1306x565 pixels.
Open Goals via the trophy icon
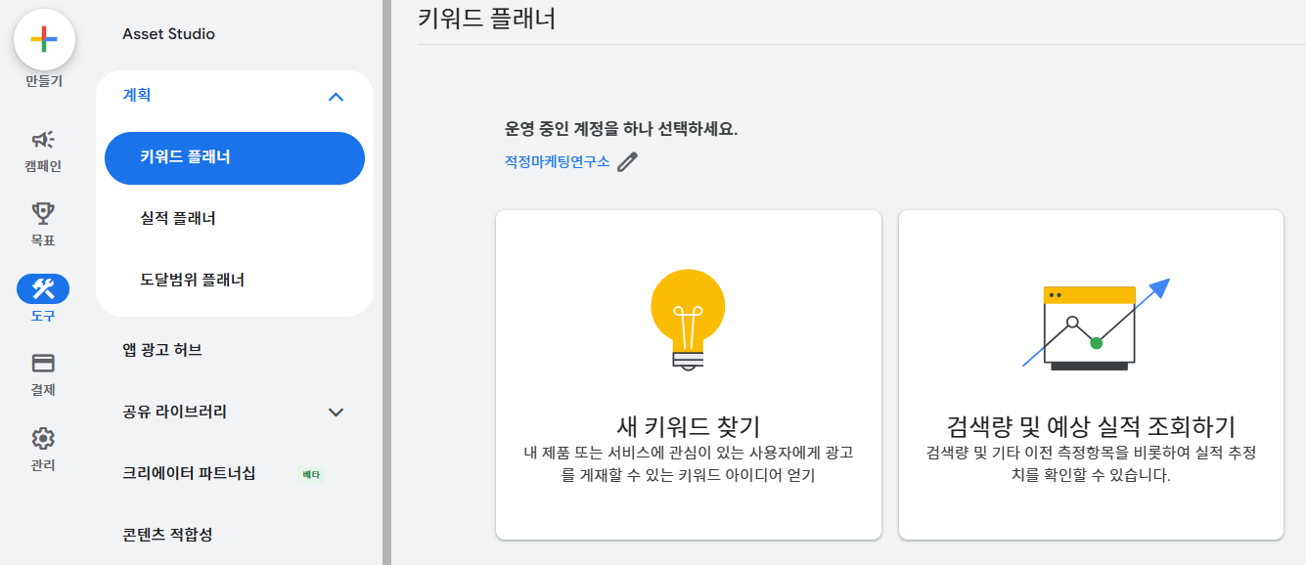coord(43,213)
